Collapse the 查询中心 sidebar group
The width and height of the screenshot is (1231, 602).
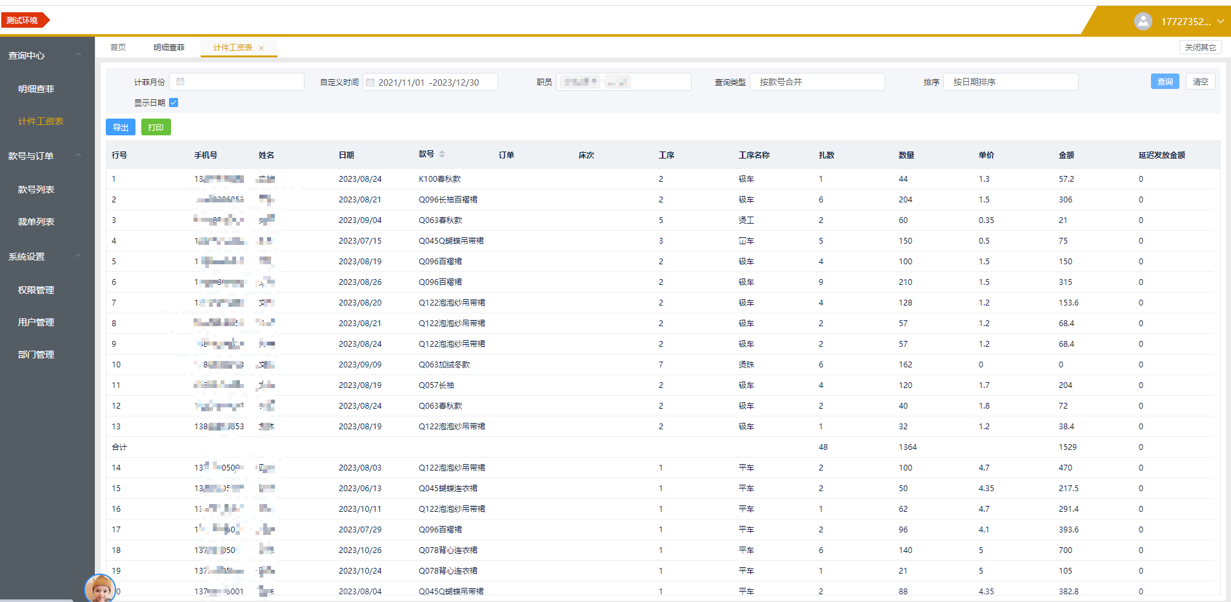pos(78,55)
